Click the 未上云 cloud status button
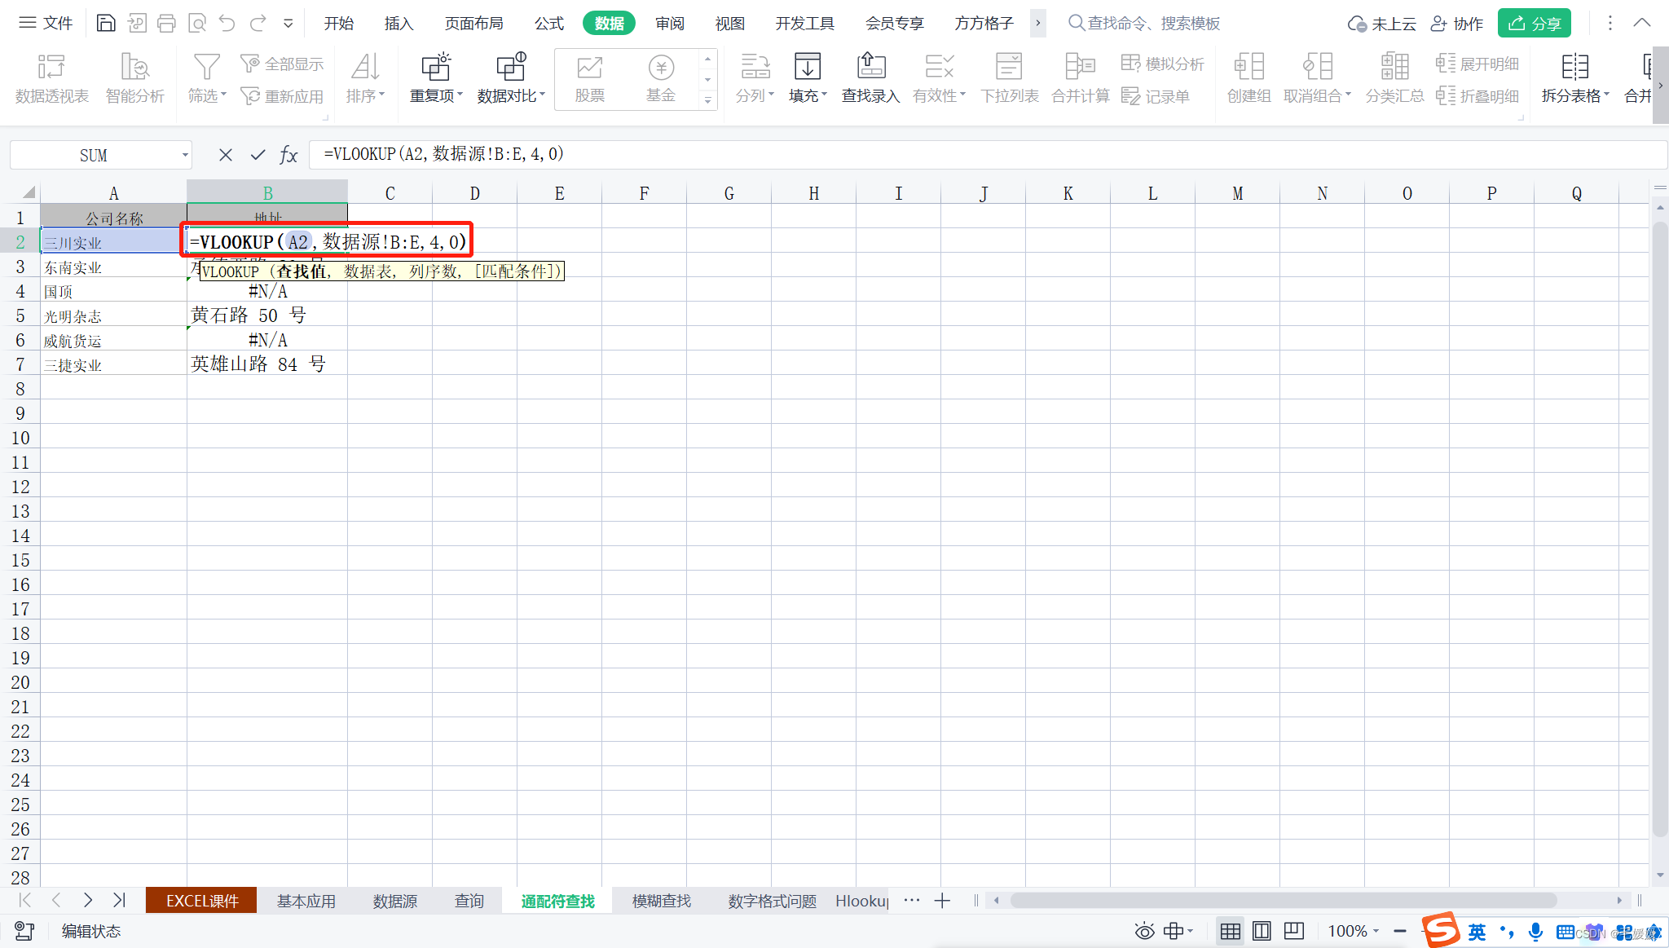The image size is (1669, 948). point(1381,24)
